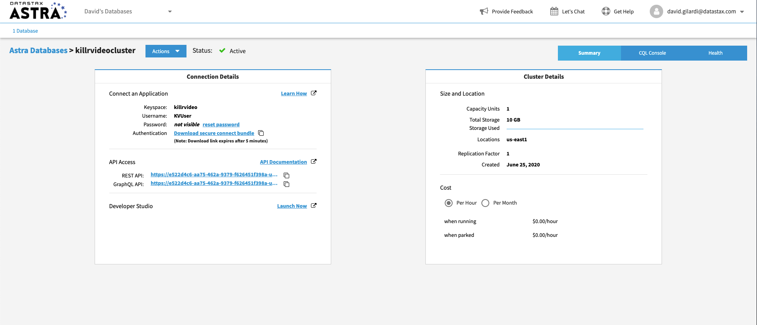This screenshot has height=325, width=757.
Task: Click the Get Help lifebuoy icon
Action: pos(606,11)
